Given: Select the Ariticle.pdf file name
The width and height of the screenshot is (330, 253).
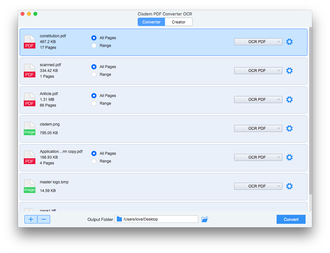Looking at the screenshot, I should (49, 94).
